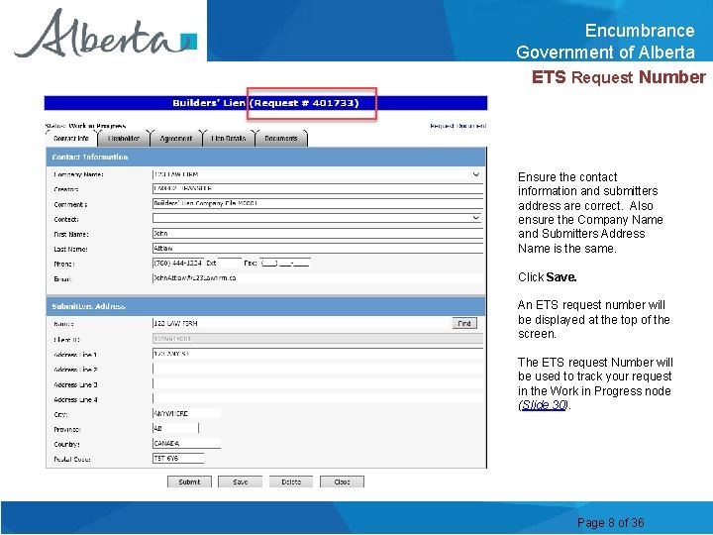Click the Submitters Address Name field
713x535 pixels.
click(x=301, y=323)
